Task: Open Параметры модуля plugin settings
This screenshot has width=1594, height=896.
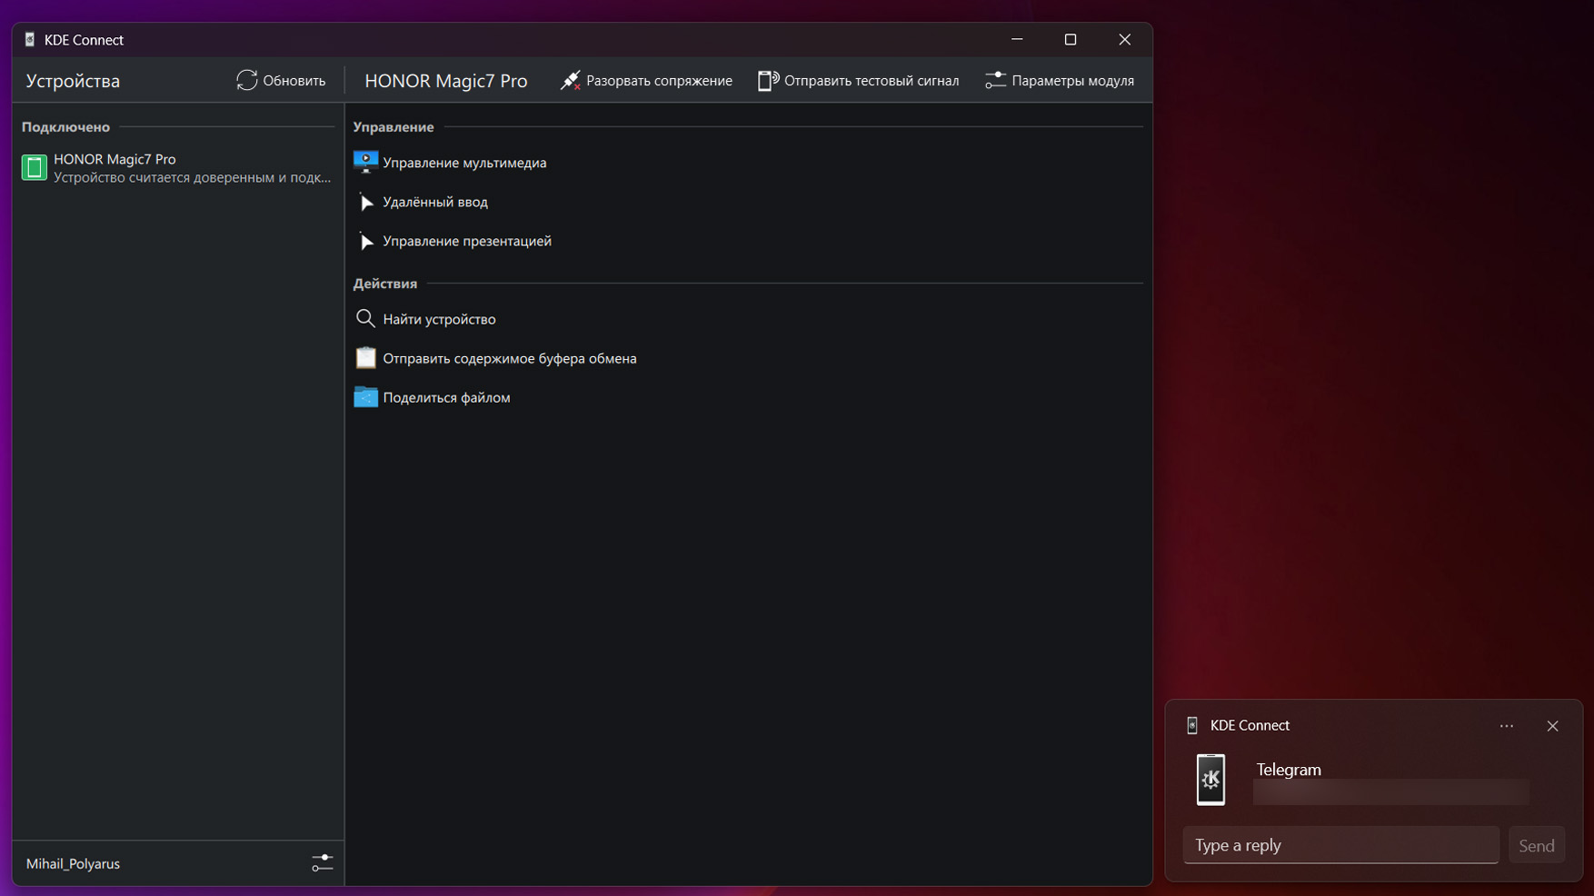Action: pos(1060,81)
